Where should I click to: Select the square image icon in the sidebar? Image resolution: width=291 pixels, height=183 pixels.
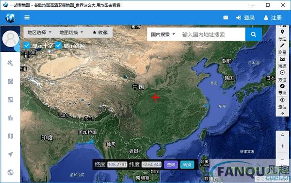(10, 100)
